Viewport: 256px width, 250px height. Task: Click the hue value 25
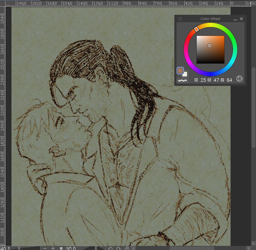pyautogui.click(x=203, y=80)
